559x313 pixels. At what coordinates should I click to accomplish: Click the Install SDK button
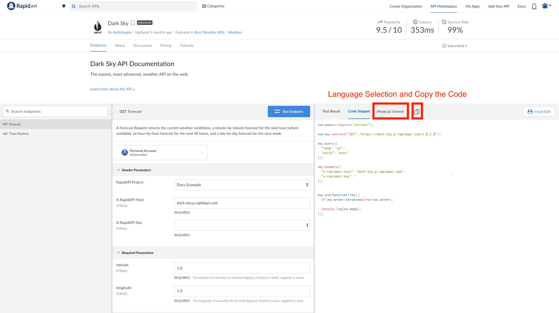pyautogui.click(x=539, y=112)
